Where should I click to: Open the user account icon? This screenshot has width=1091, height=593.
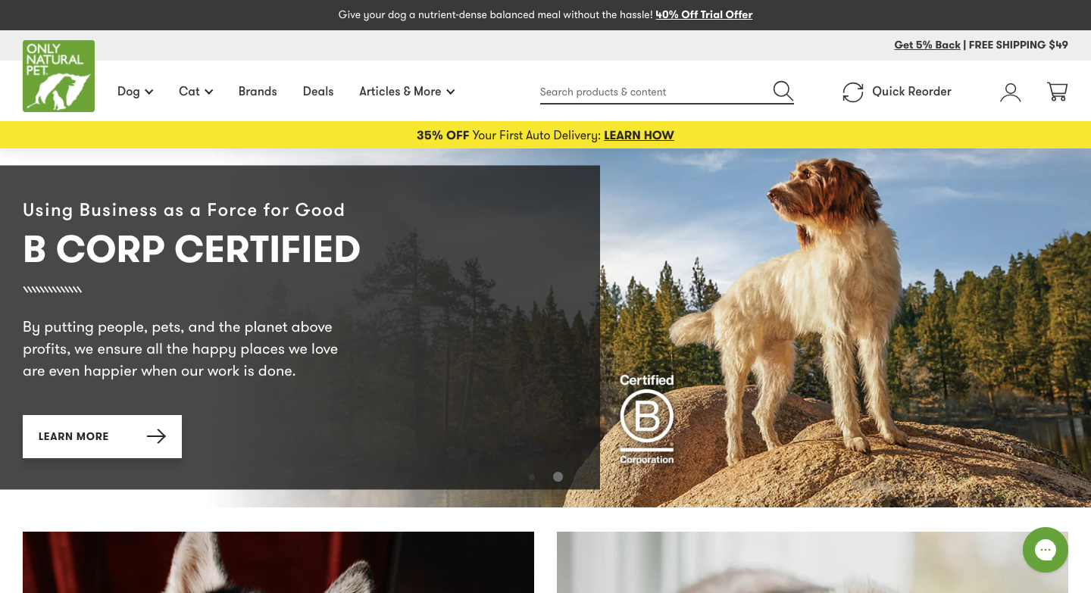pos(1010,92)
